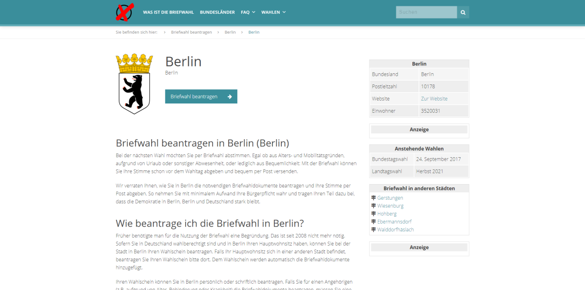Viewport: 585px width, 290px height.
Task: Click the signpost icon beside Walddorfhäslach
Action: 373,229
